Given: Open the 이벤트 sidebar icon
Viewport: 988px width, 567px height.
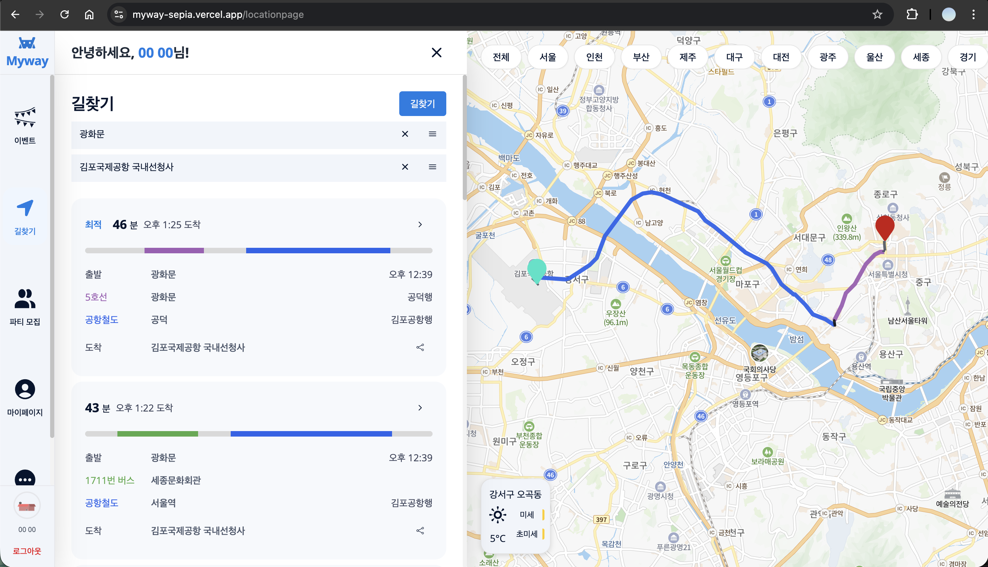Looking at the screenshot, I should click(25, 118).
